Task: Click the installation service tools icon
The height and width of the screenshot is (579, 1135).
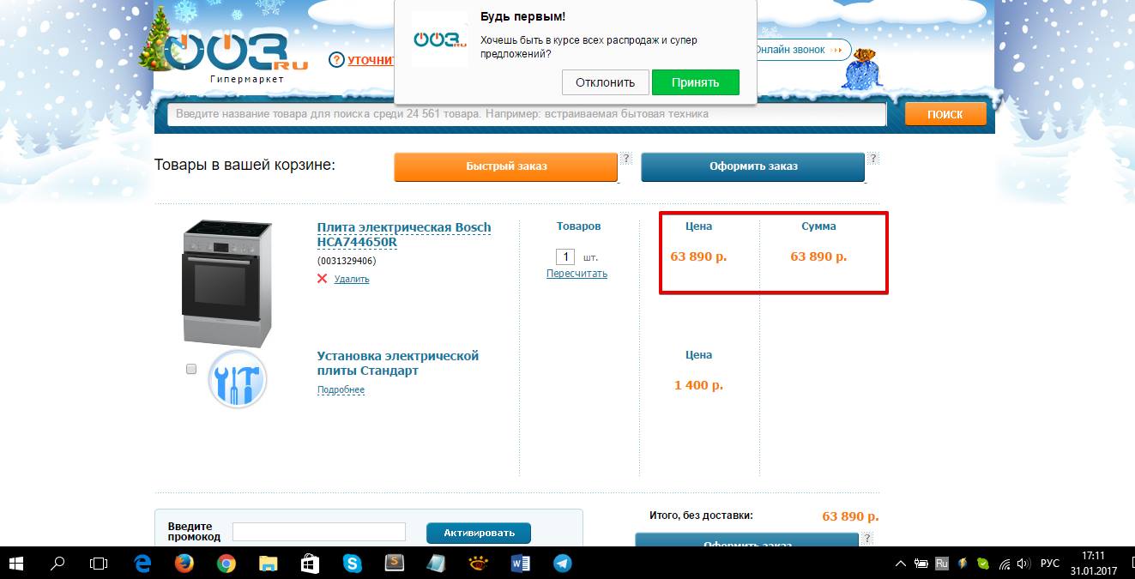Action: pyautogui.click(x=238, y=379)
